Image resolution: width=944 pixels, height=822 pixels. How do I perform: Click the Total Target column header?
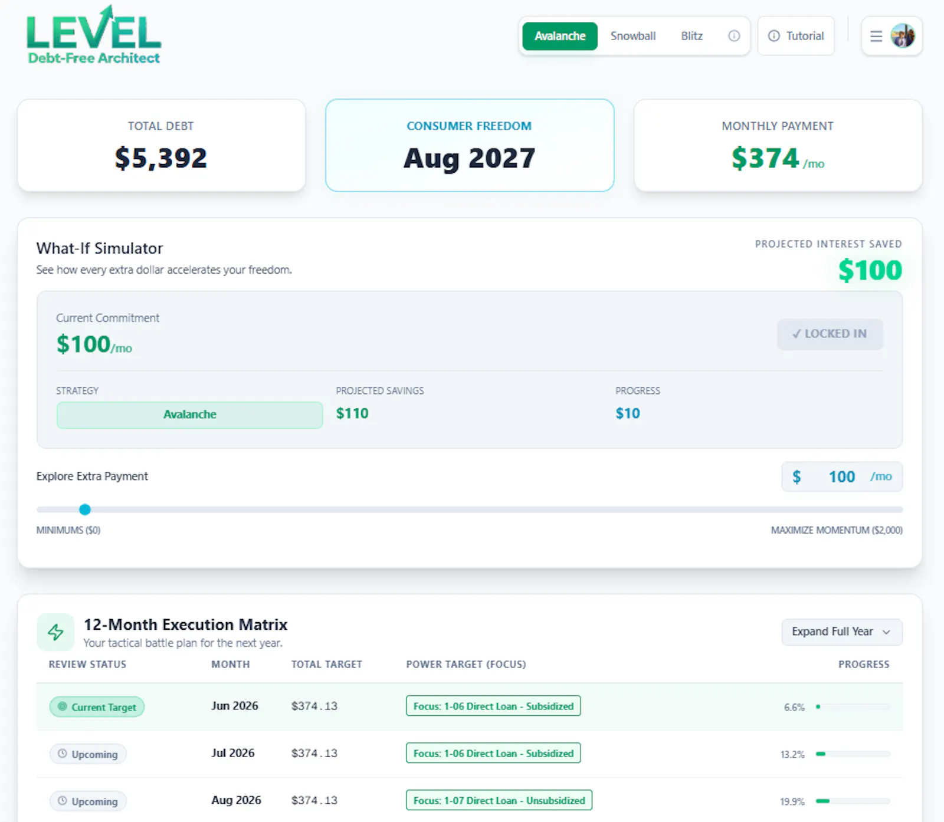pos(327,664)
